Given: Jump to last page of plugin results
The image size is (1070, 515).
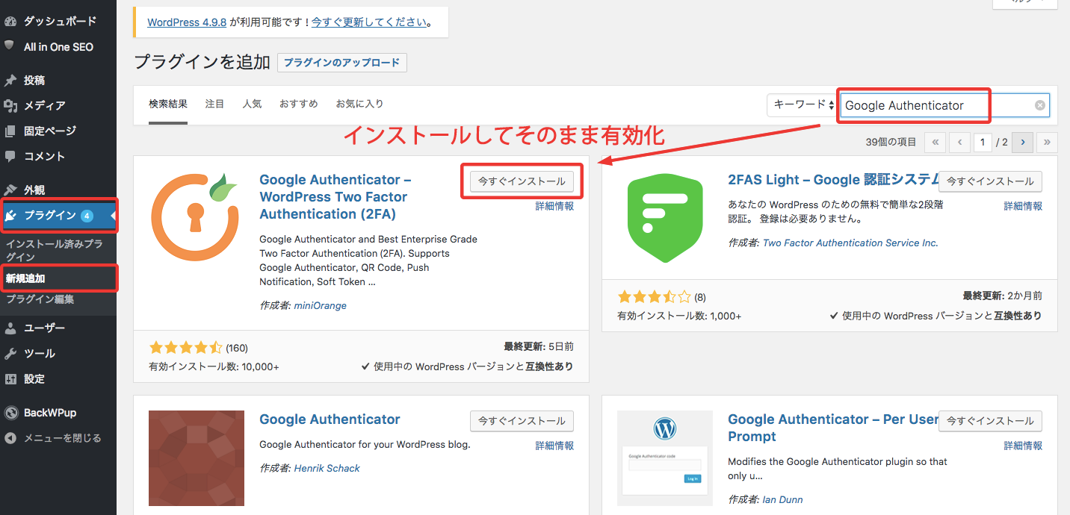Looking at the screenshot, I should (x=1048, y=142).
